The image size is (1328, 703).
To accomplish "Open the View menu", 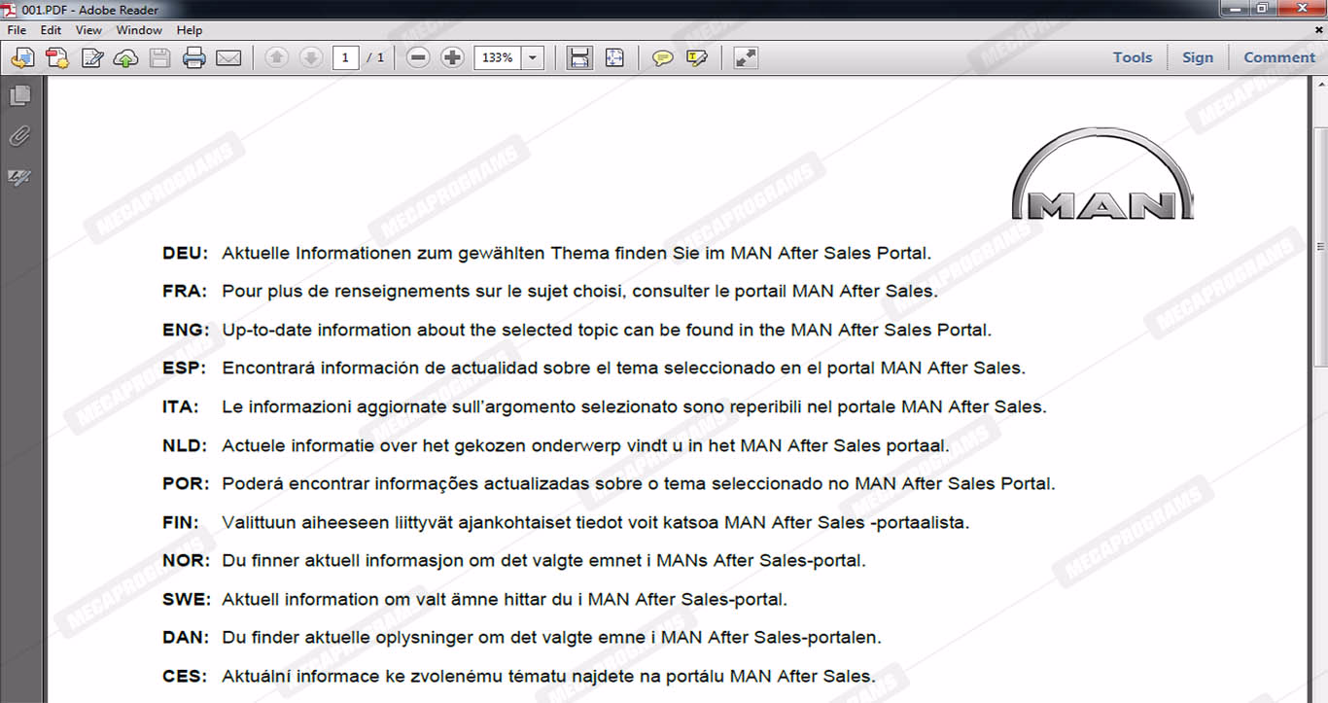I will click(88, 30).
